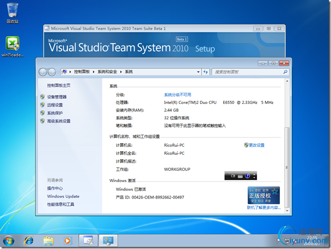Minimize the Visual Studio setup window
The height and width of the screenshot is (249, 331).
tap(258, 28)
